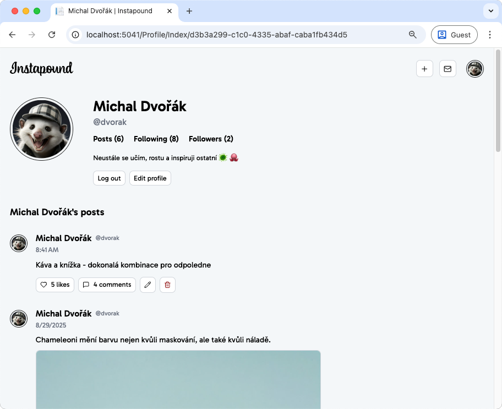Open the Guest profile menu
Image resolution: width=502 pixels, height=409 pixels.
tap(454, 35)
